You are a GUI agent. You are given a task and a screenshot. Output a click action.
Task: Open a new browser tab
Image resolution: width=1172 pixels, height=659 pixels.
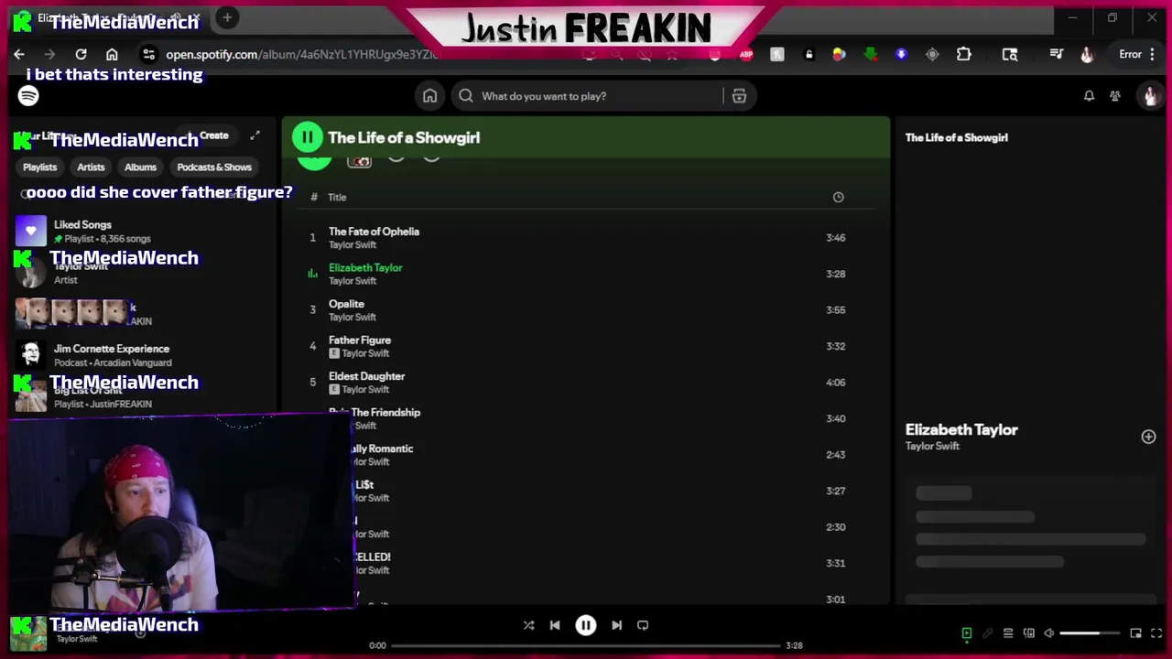[x=227, y=17]
